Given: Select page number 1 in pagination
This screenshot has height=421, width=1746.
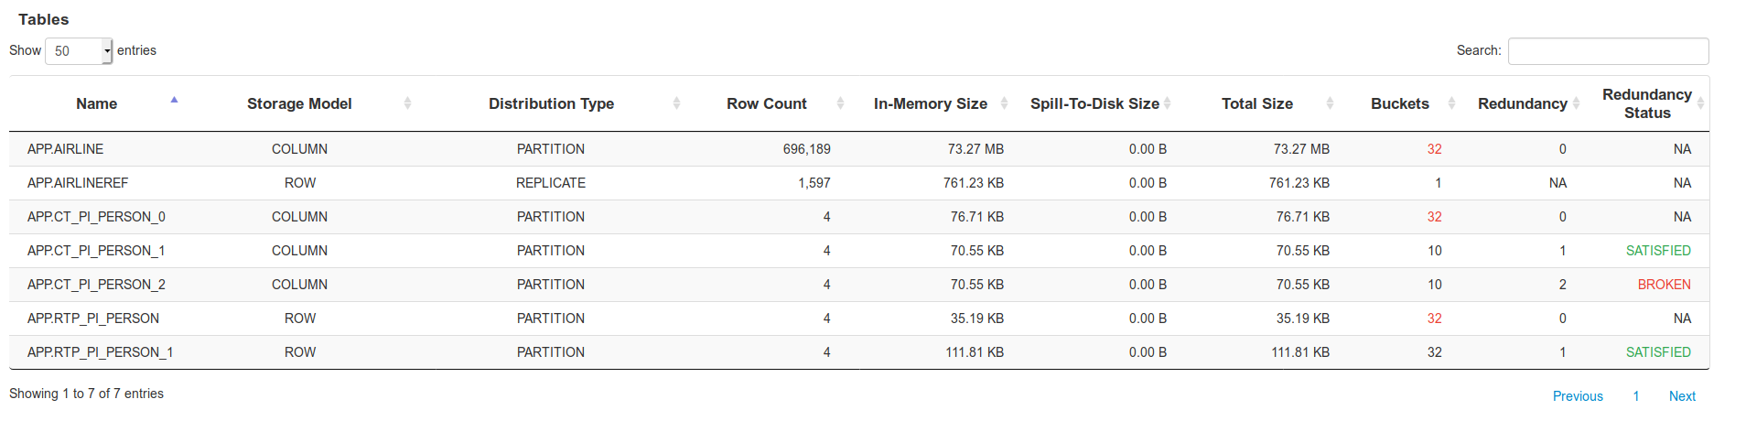Looking at the screenshot, I should 1636,396.
